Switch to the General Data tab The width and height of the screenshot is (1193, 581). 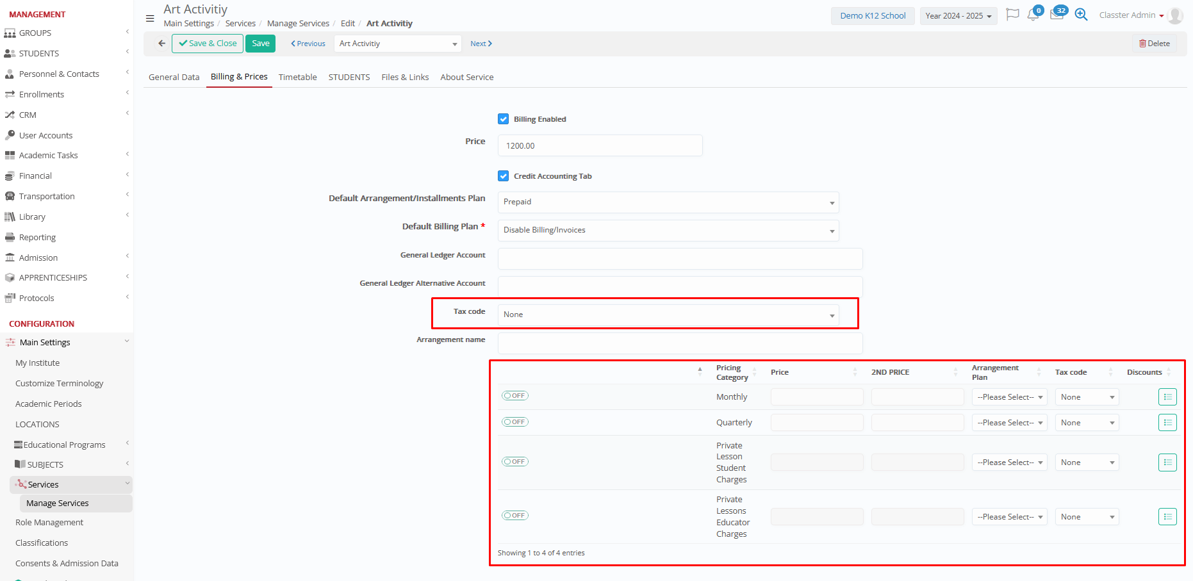pos(174,77)
